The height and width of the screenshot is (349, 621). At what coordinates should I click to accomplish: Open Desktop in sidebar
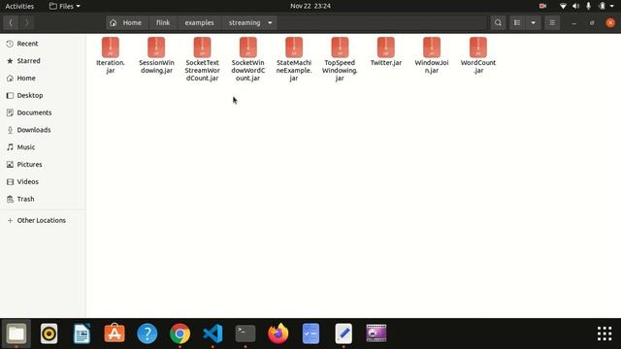[43, 95]
